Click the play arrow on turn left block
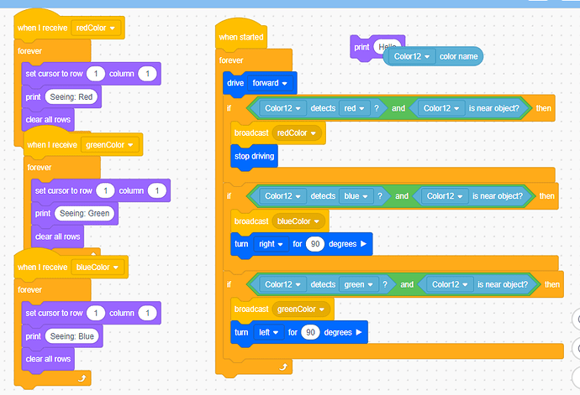 pos(358,332)
